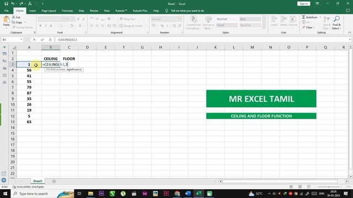The height and width of the screenshot is (198, 353).
Task: Switch to Word on the taskbar
Action: (188, 194)
